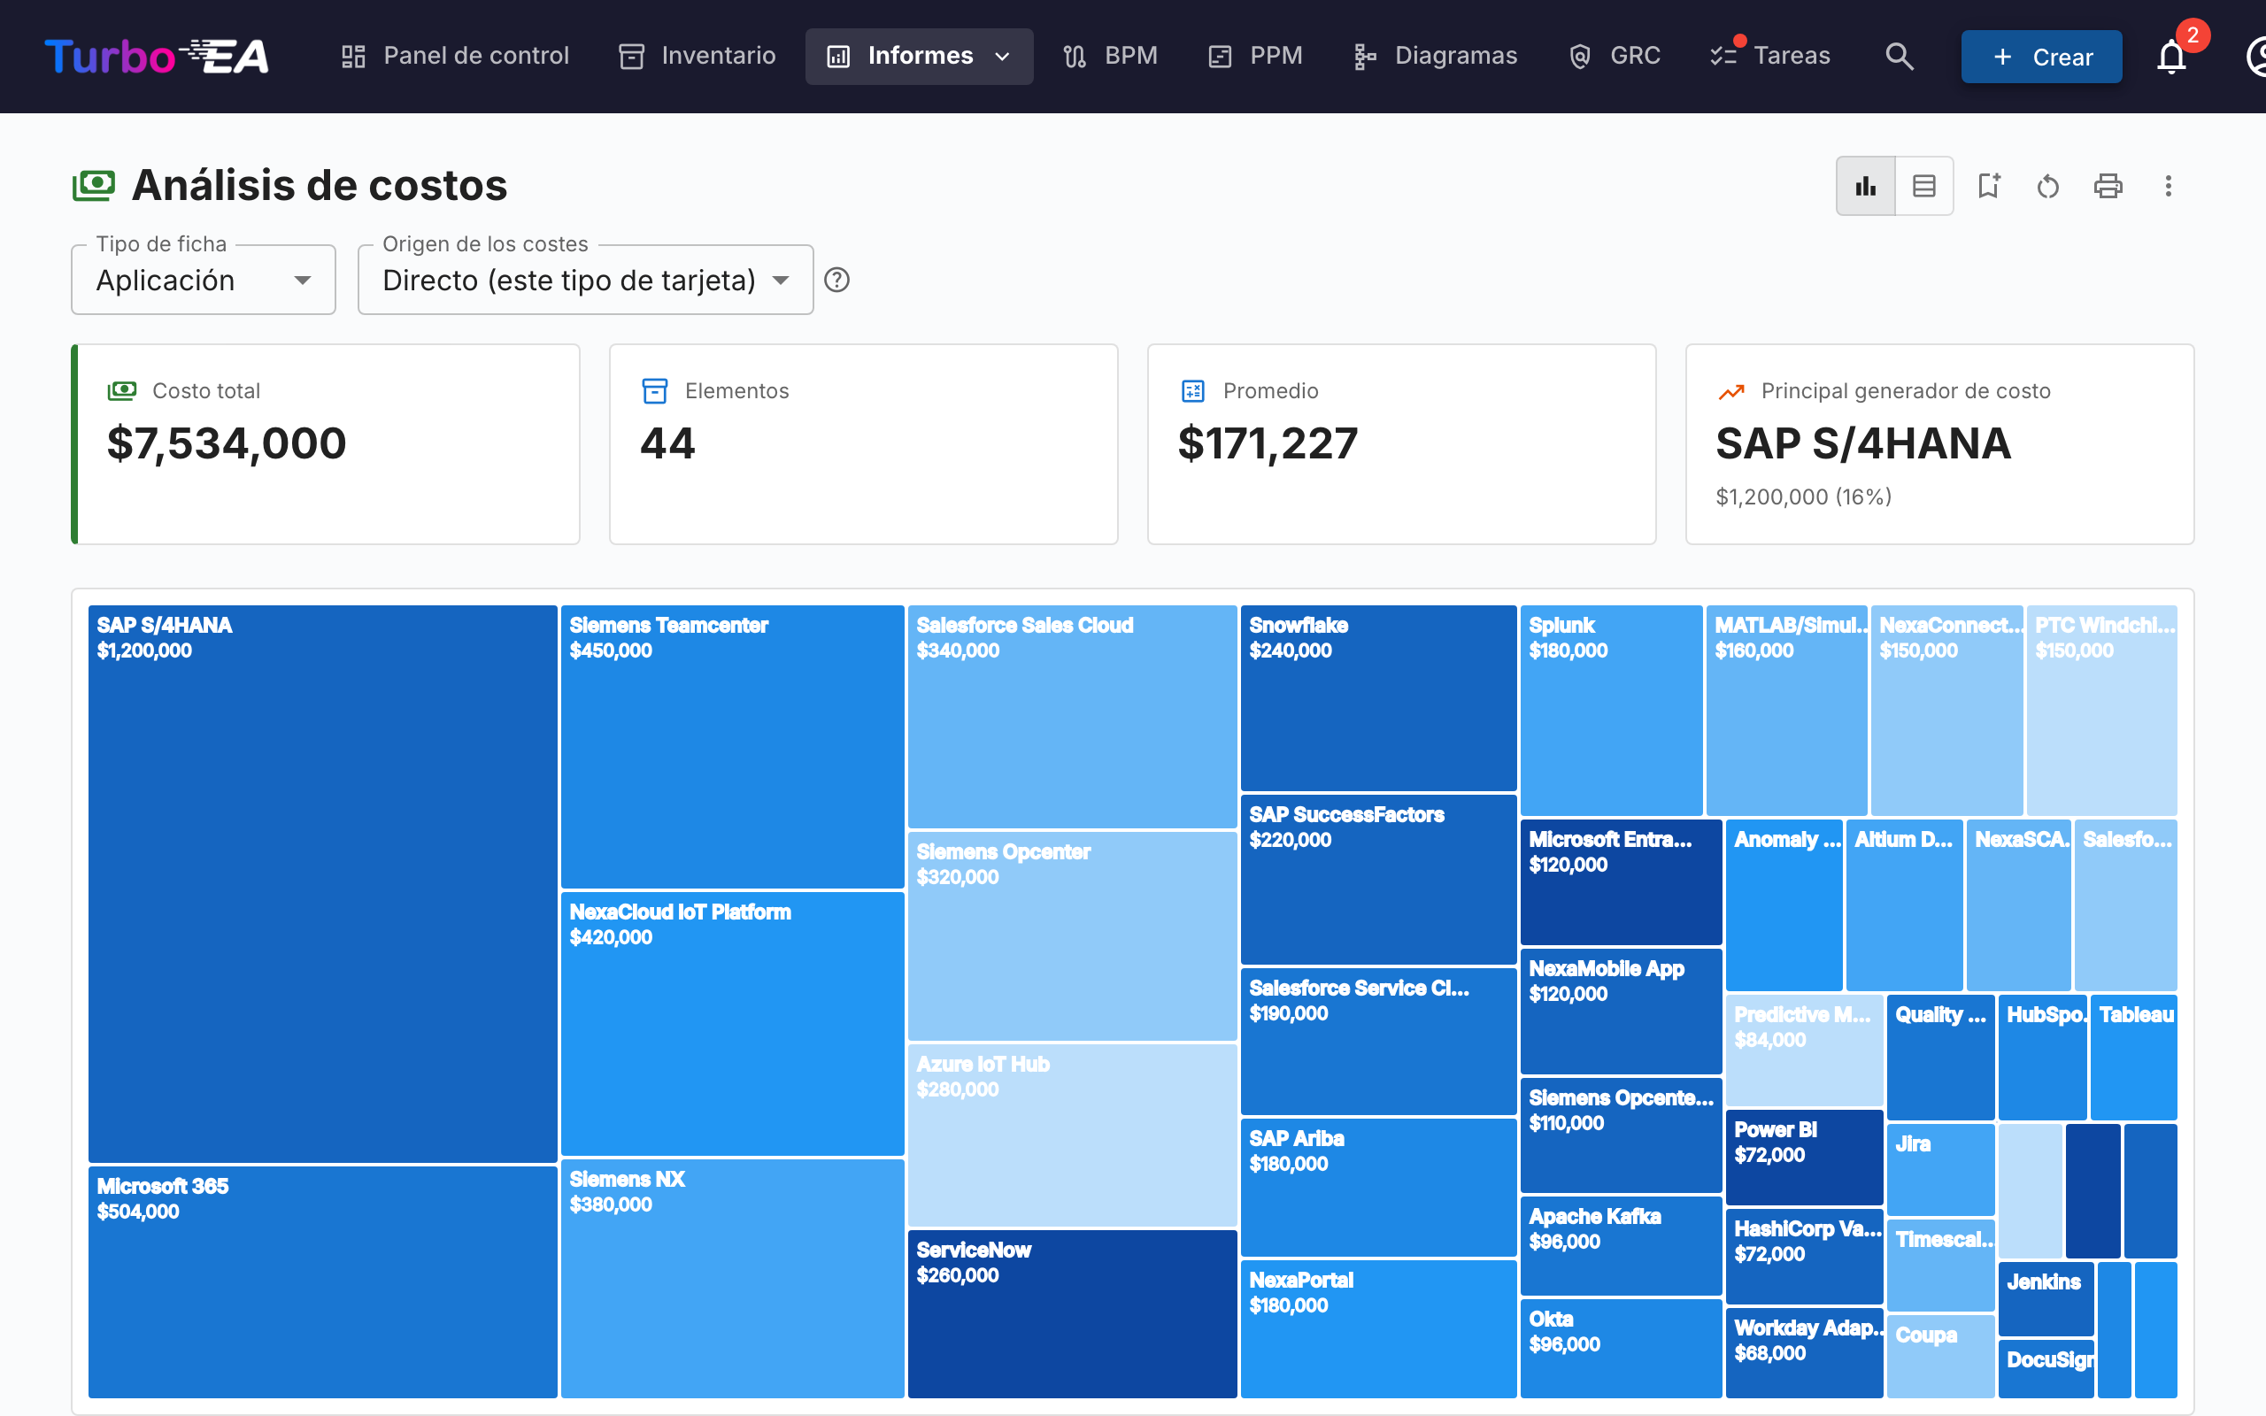Open Panel de control link
This screenshot has width=2266, height=1416.
455,56
